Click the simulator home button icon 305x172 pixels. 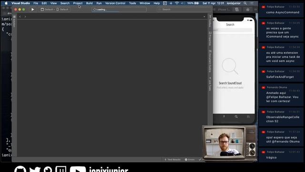click(x=248, y=10)
